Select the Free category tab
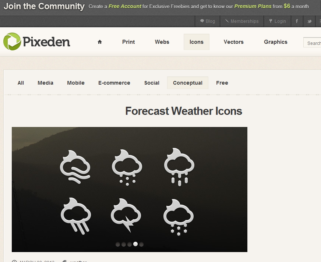The width and height of the screenshot is (321, 262). click(x=222, y=83)
